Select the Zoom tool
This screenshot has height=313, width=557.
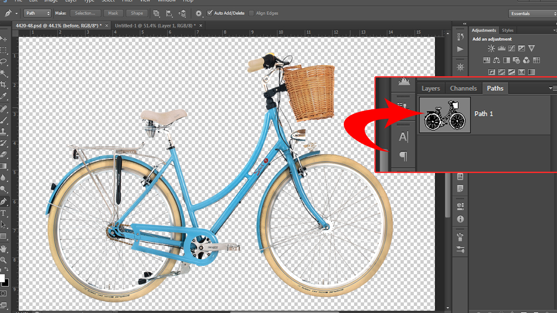click(3, 260)
